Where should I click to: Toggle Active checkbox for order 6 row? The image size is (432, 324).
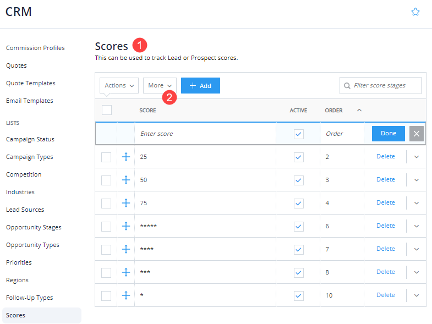[299, 227]
